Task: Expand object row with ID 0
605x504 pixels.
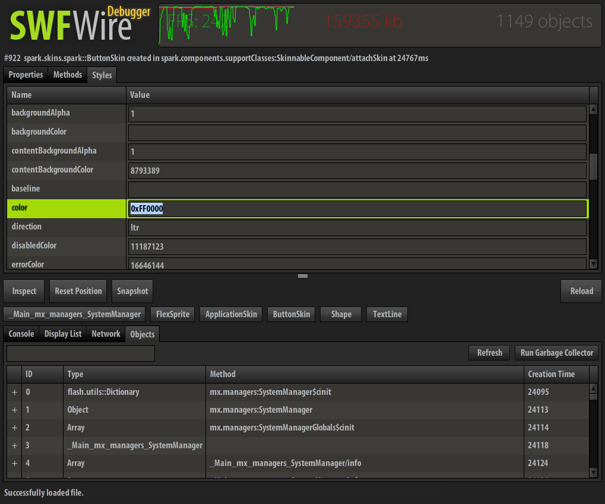Action: [x=14, y=393]
